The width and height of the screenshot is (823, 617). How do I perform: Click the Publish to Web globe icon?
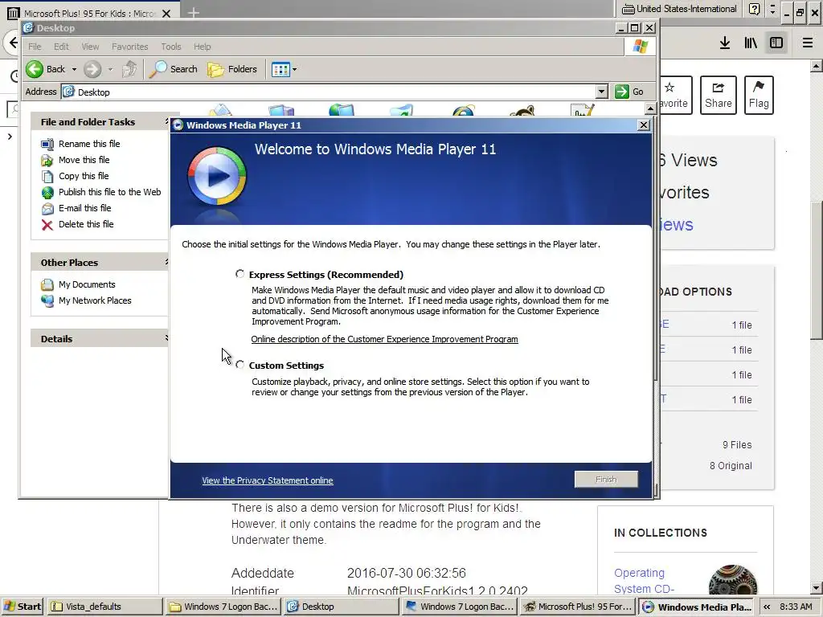tap(47, 193)
